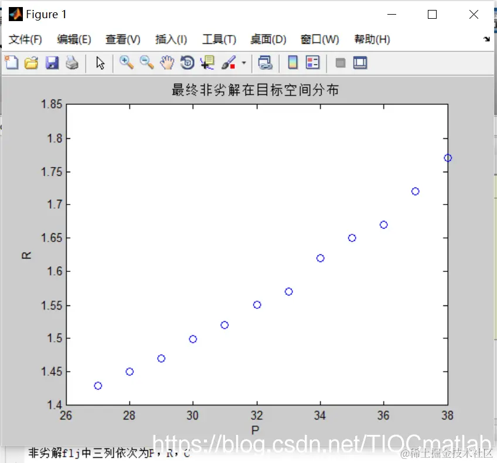
Task: Open the 工具(T) menu
Action: click(219, 39)
